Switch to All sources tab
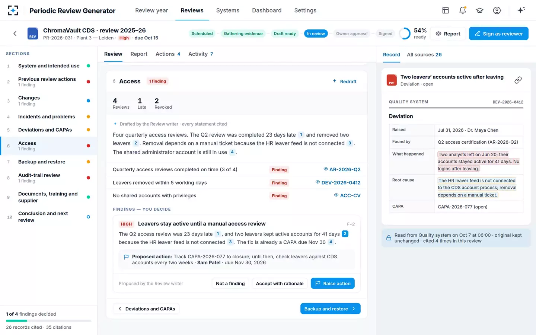This screenshot has width=536, height=335. [x=424, y=55]
